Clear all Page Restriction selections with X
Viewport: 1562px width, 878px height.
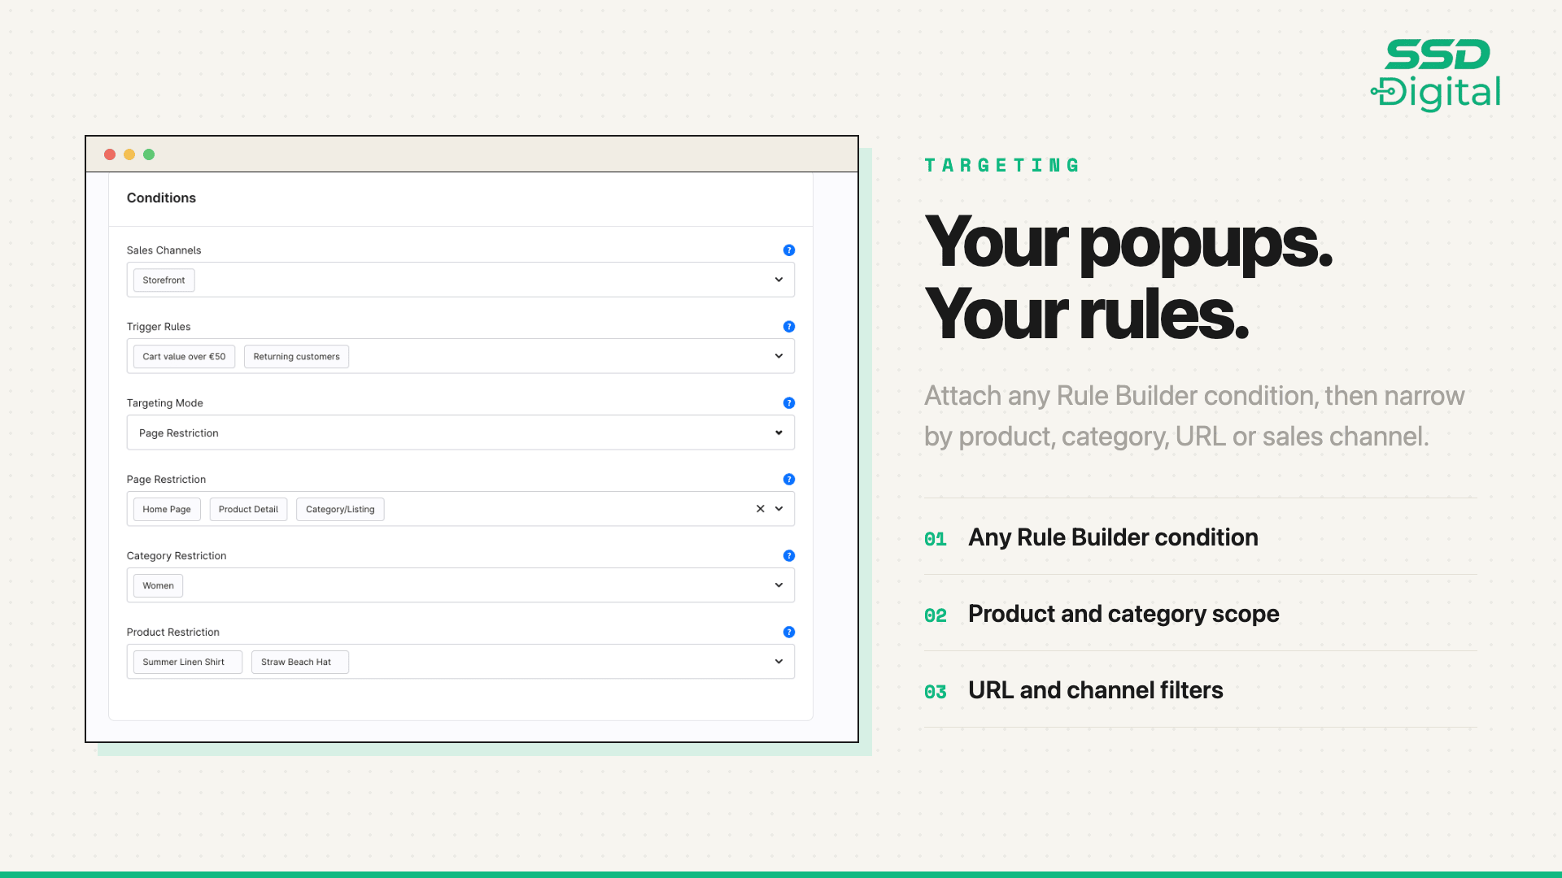tap(760, 509)
